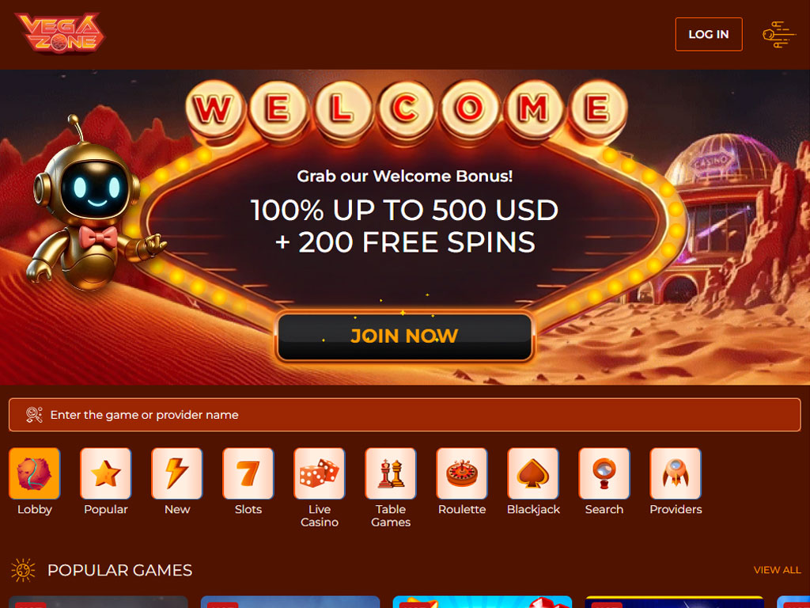Follow the VIEW ALL popular games link

(777, 570)
